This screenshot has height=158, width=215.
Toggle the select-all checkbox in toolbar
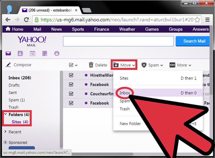[x=71, y=65]
